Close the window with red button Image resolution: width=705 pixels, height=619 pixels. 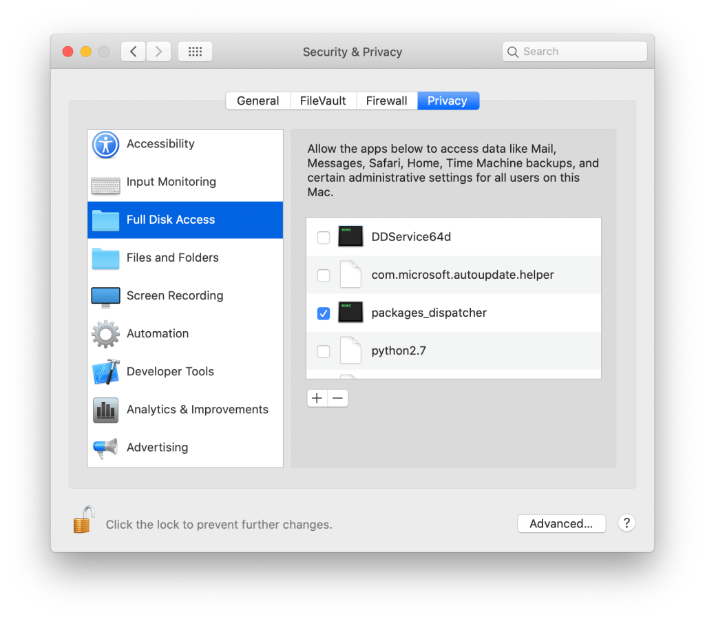(x=68, y=52)
